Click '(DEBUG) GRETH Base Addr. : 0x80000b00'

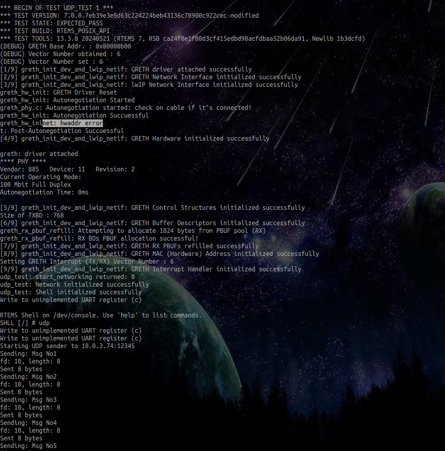tap(66, 46)
